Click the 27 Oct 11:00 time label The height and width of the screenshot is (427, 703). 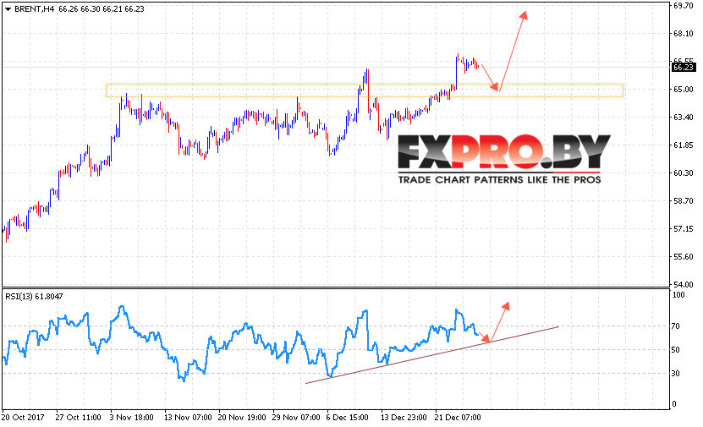[x=78, y=418]
